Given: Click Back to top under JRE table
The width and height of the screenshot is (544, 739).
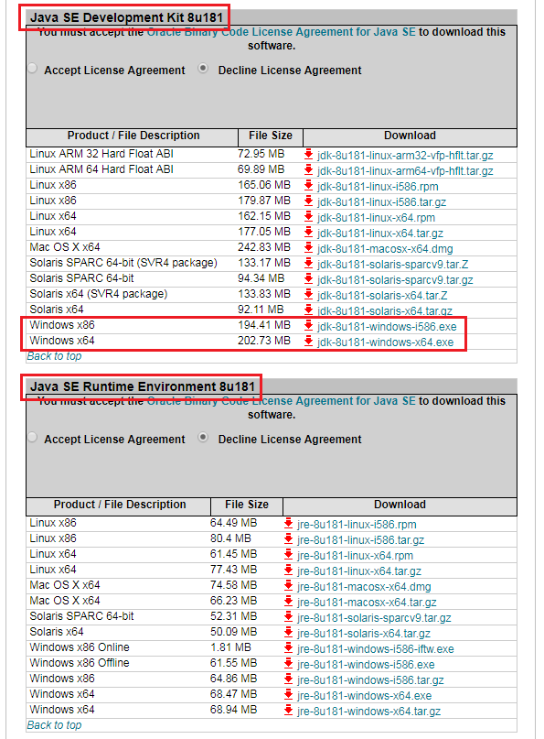Looking at the screenshot, I should point(54,725).
